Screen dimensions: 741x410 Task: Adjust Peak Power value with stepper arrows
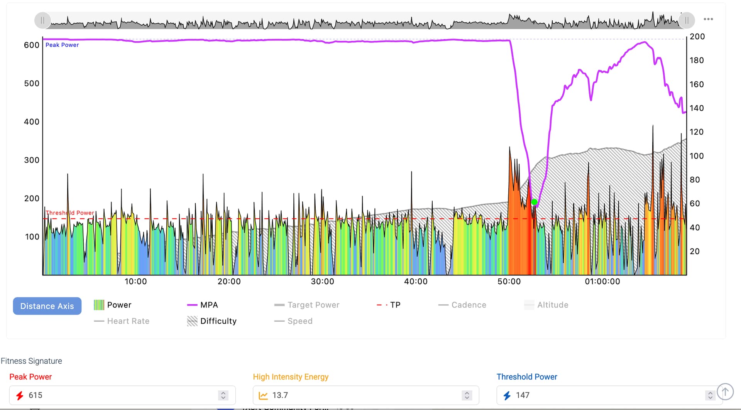coord(223,395)
